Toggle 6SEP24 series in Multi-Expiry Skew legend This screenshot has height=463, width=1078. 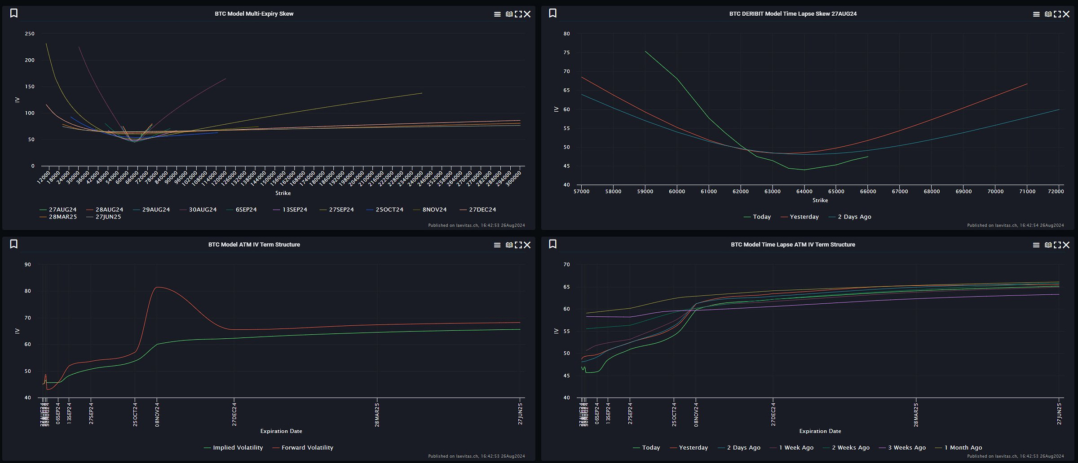pyautogui.click(x=242, y=210)
